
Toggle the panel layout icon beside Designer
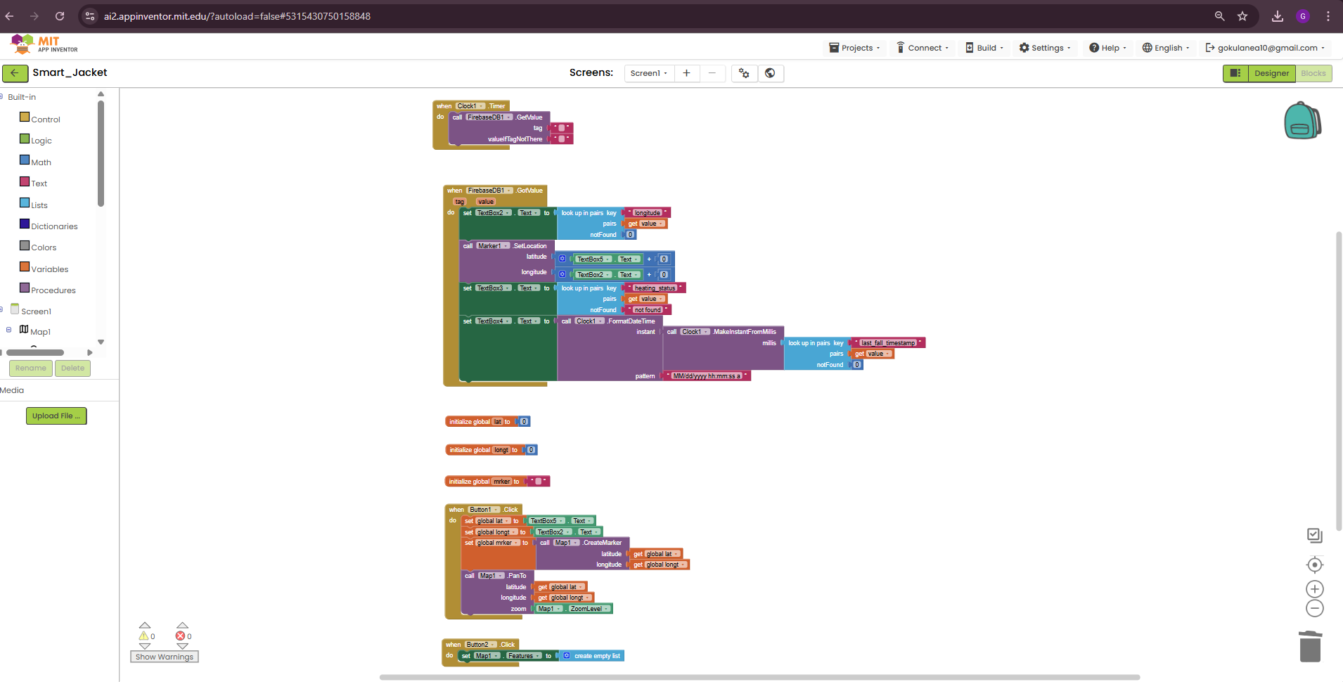click(x=1235, y=73)
